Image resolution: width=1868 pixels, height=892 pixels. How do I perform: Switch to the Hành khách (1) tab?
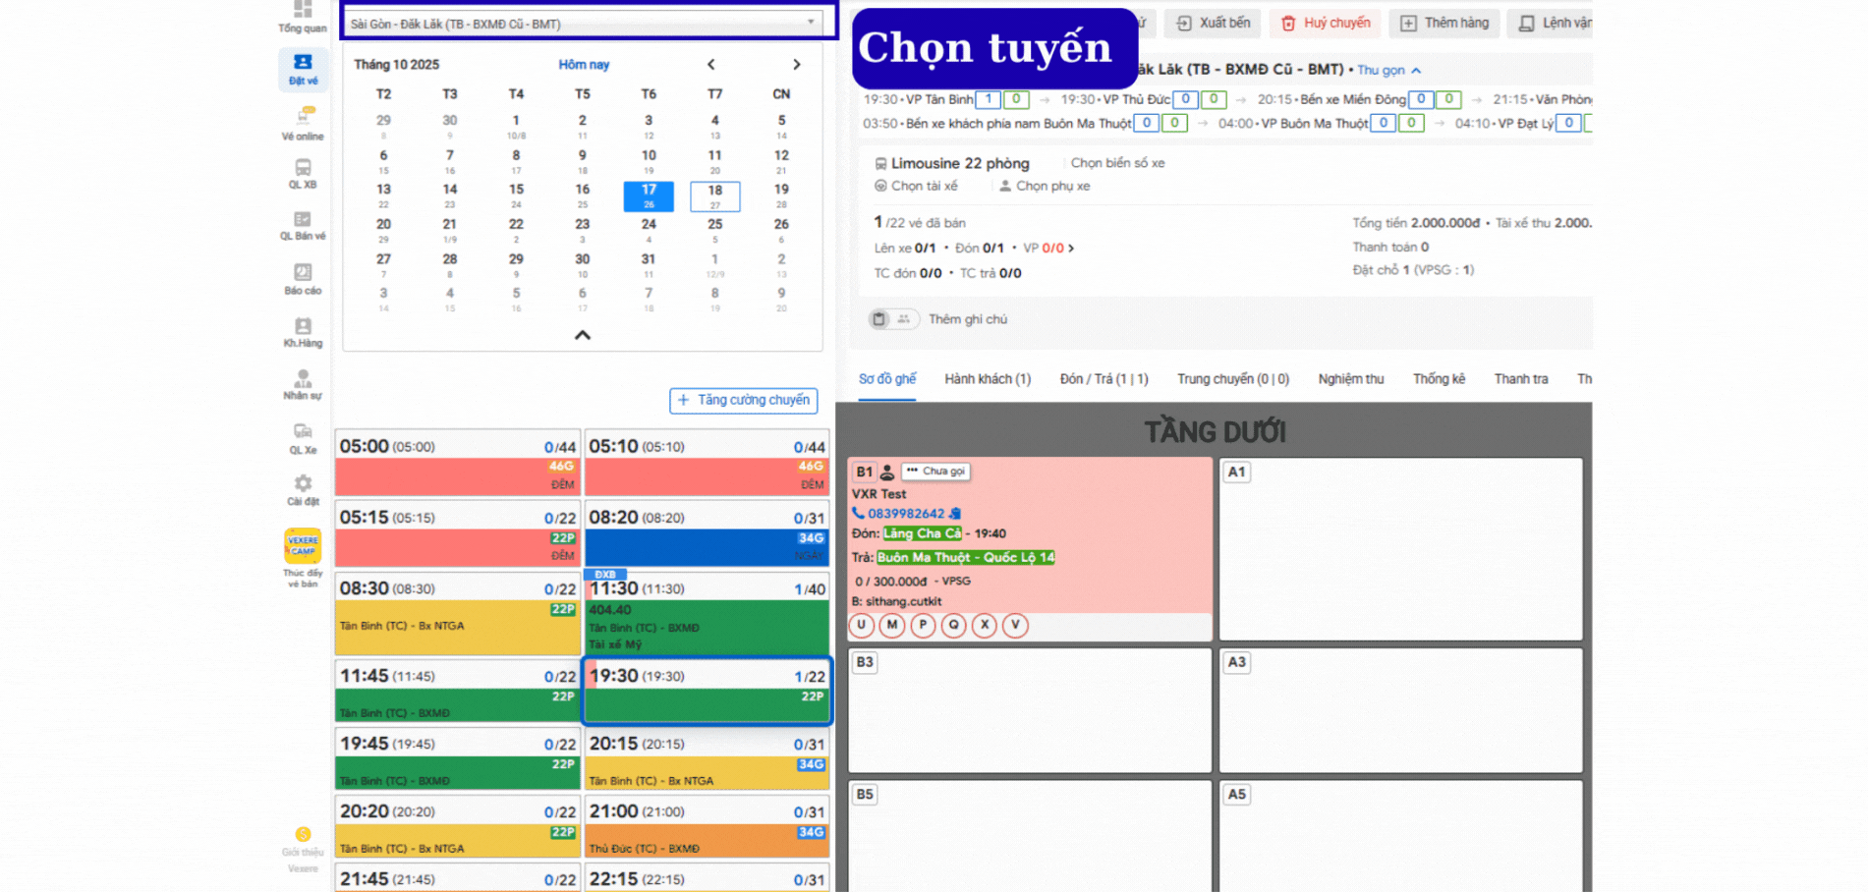988,379
